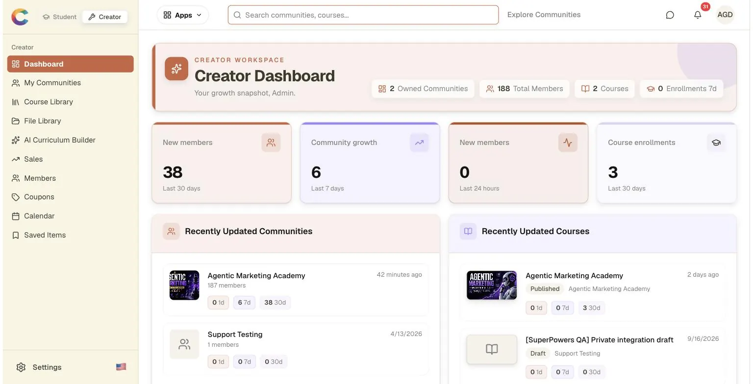Switch to Student mode
The width and height of the screenshot is (753, 384).
coord(59,17)
